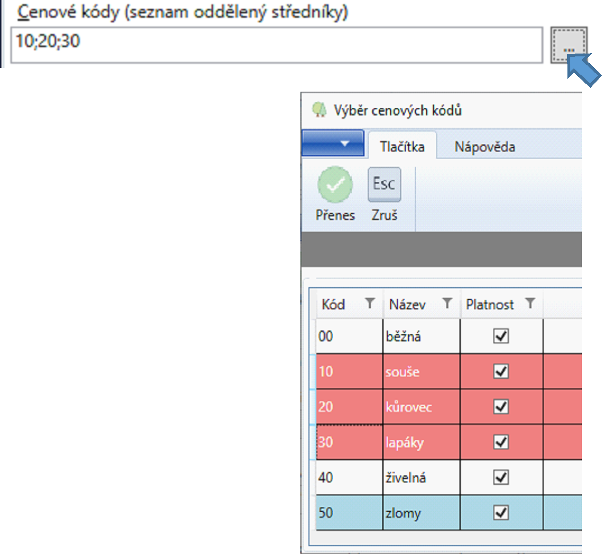Viewport: 602px width, 554px height.
Task: Switch to the Tlačítka tab
Action: [x=402, y=147]
